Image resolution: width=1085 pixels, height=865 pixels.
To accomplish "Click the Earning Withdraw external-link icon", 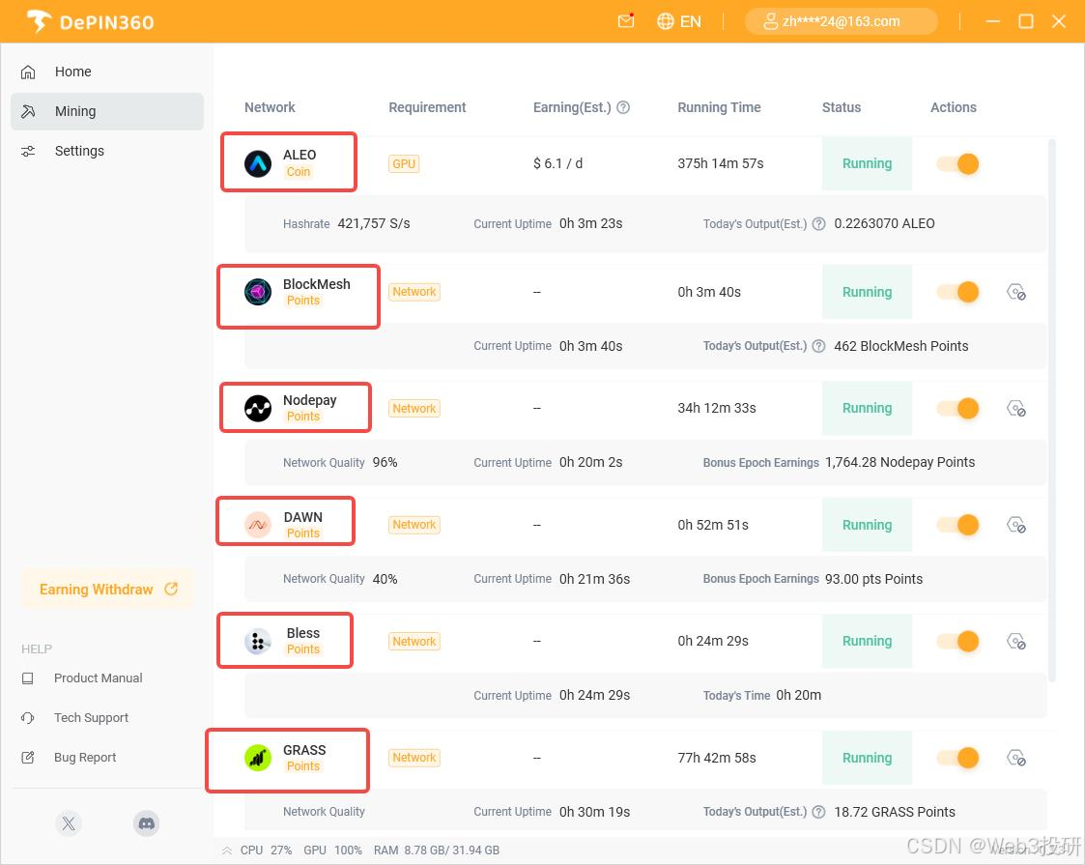I will [171, 589].
